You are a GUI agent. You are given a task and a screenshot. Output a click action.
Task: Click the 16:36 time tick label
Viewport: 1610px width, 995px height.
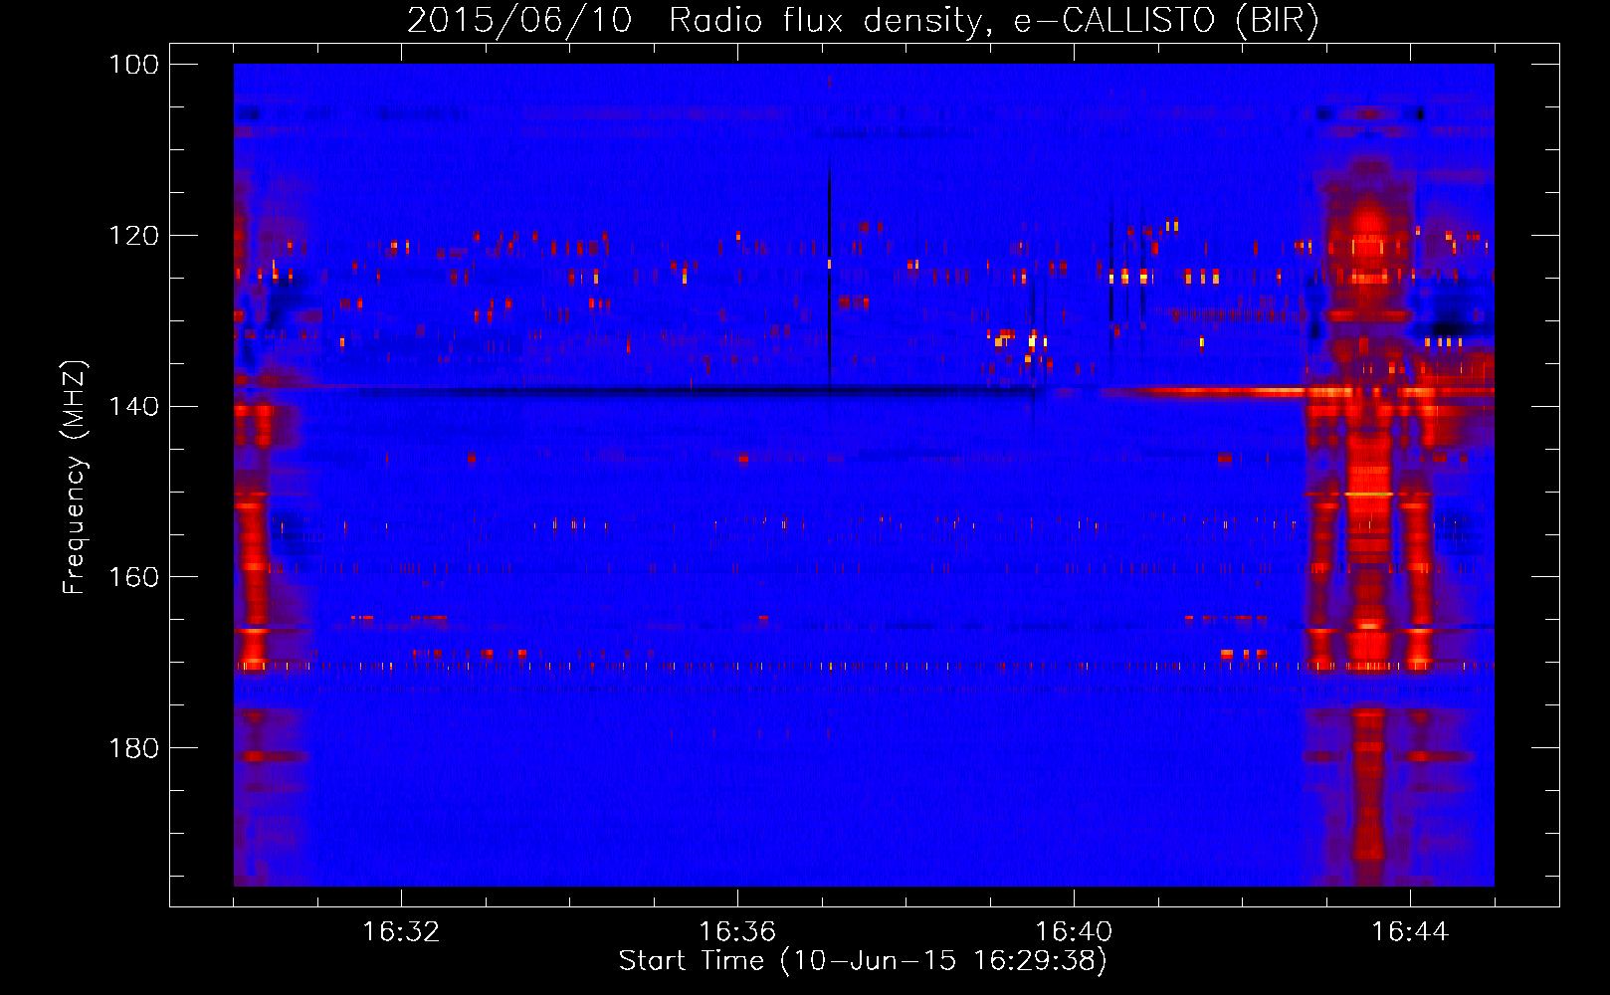pyautogui.click(x=737, y=932)
